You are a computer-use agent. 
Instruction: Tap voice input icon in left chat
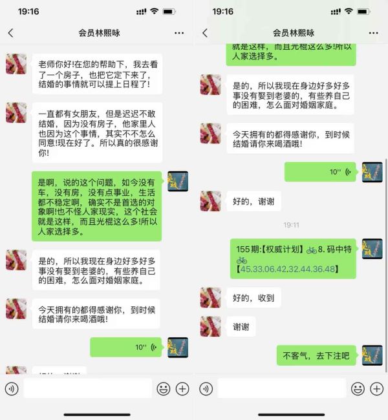pyautogui.click(x=12, y=388)
